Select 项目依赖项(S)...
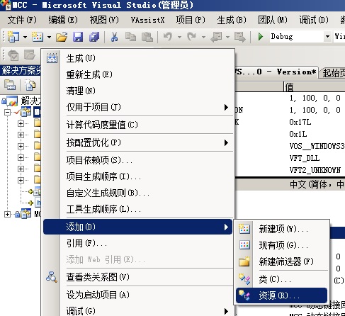Image resolution: width=345 pixels, height=316 pixels. tap(138, 160)
